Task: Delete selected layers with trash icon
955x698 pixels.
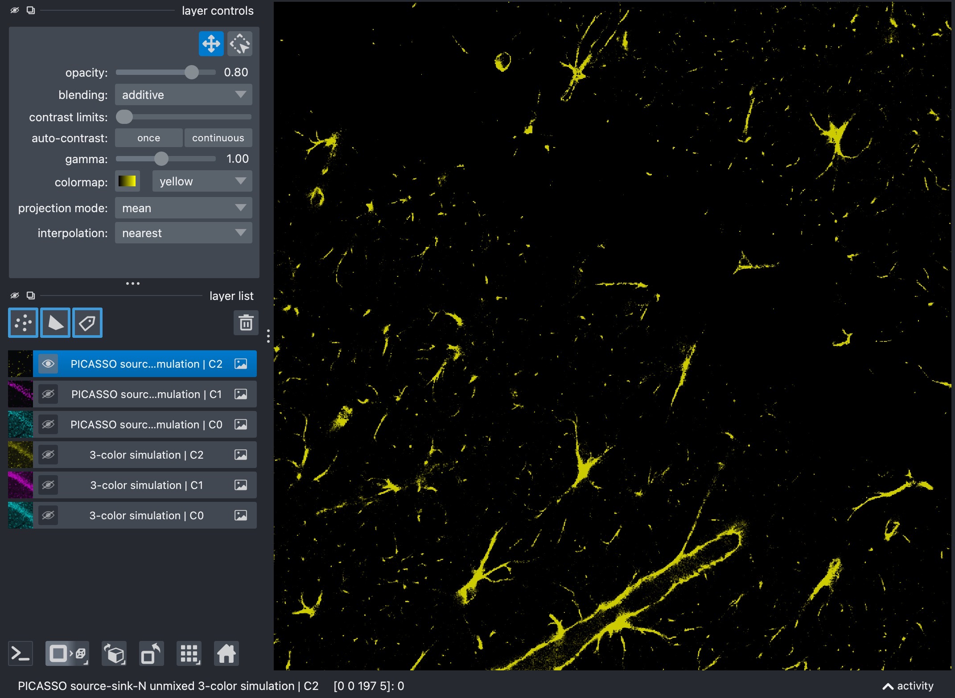Action: point(246,323)
